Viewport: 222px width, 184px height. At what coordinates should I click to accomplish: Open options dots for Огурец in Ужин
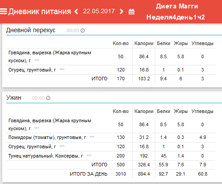coord(62,146)
